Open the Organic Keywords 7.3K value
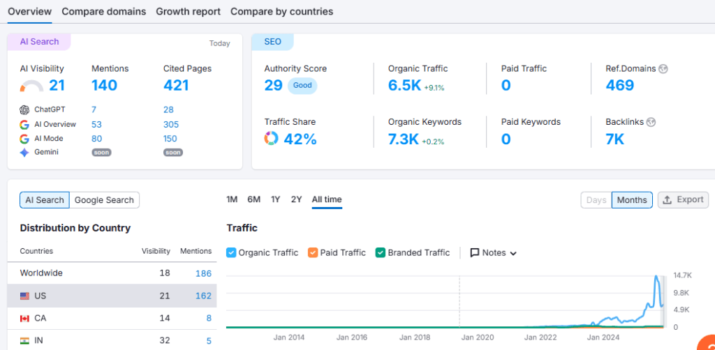Image resolution: width=715 pixels, height=350 pixels. [403, 139]
